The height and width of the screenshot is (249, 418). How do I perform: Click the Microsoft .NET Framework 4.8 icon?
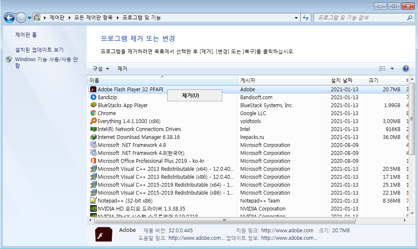pos(93,145)
